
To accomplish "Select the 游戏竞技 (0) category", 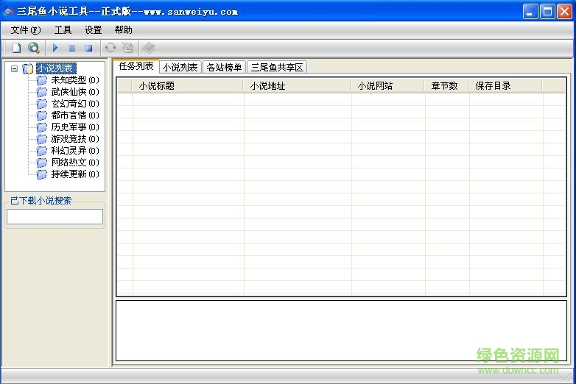I will pos(75,138).
